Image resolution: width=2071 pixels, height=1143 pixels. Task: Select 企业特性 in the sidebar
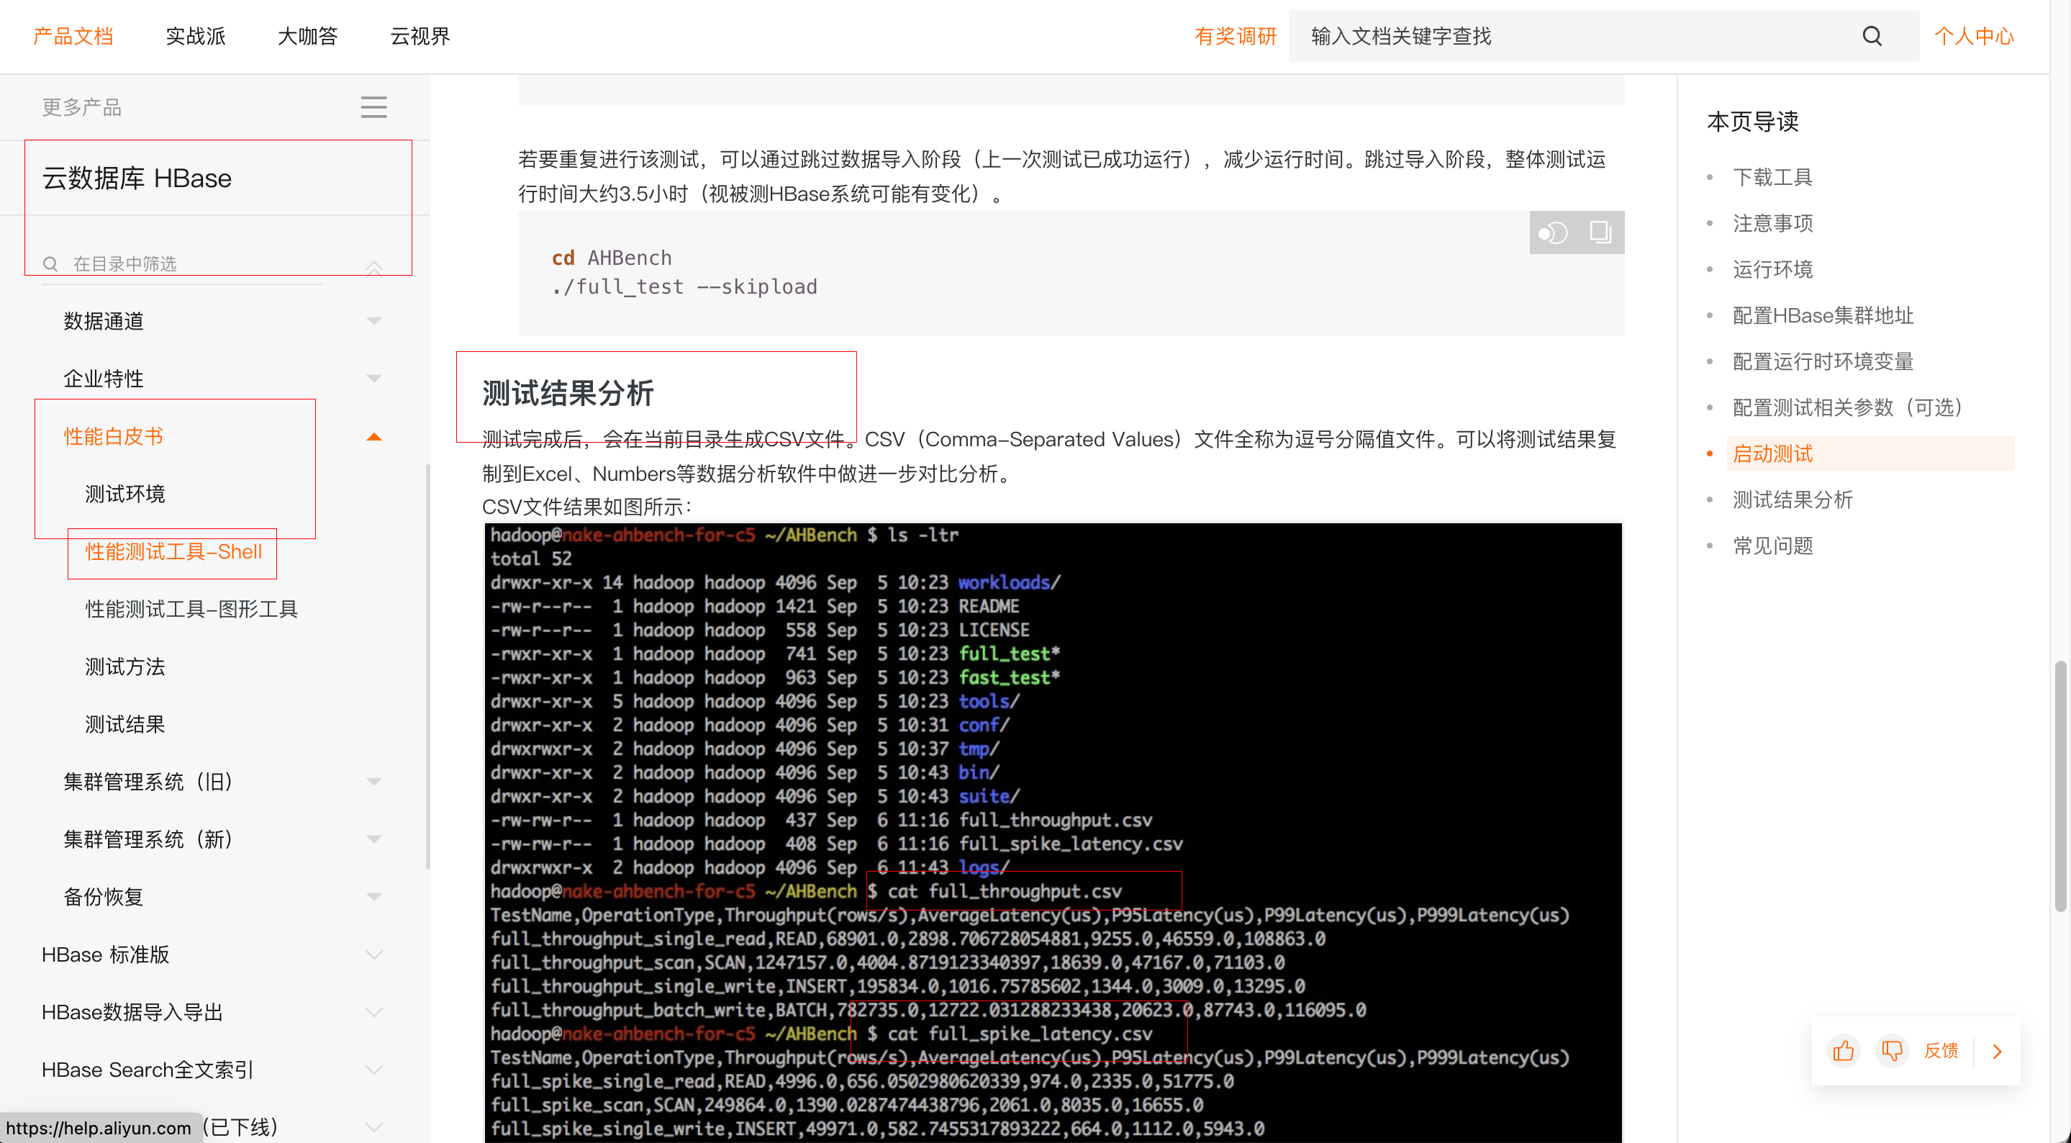(104, 378)
